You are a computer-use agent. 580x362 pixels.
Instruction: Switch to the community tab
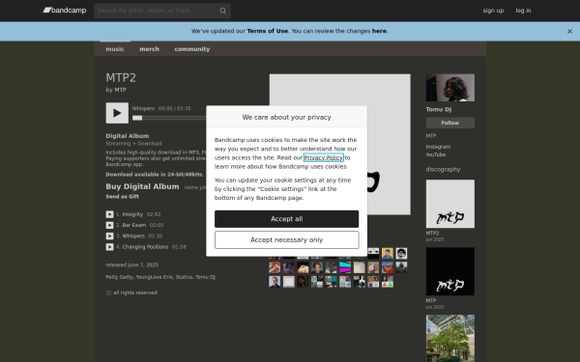[192, 49]
